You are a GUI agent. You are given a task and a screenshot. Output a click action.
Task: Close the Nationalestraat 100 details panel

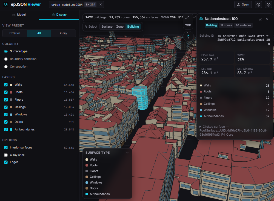pyautogui.click(x=267, y=19)
